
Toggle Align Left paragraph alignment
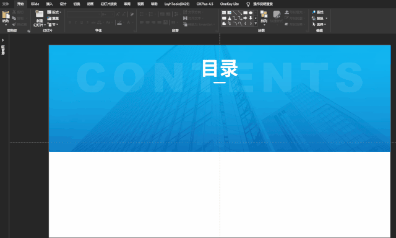click(x=142, y=22)
